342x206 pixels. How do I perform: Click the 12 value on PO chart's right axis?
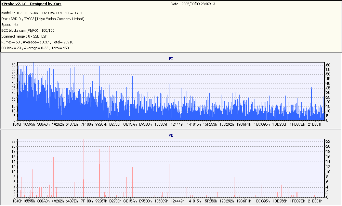point(328,167)
